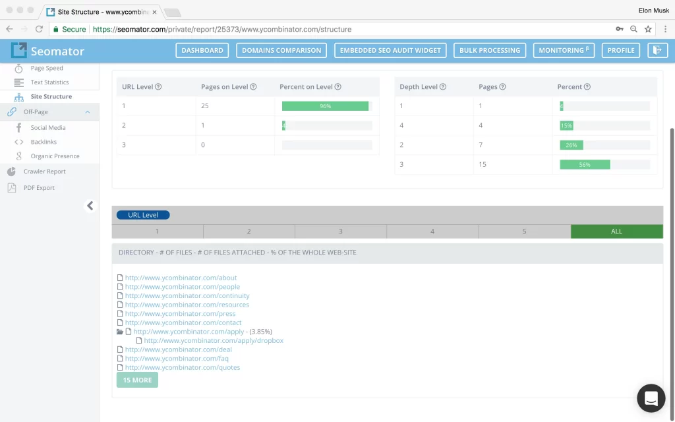Collapse the apply folder icon
Screen dimensions: 675x422
(120, 332)
